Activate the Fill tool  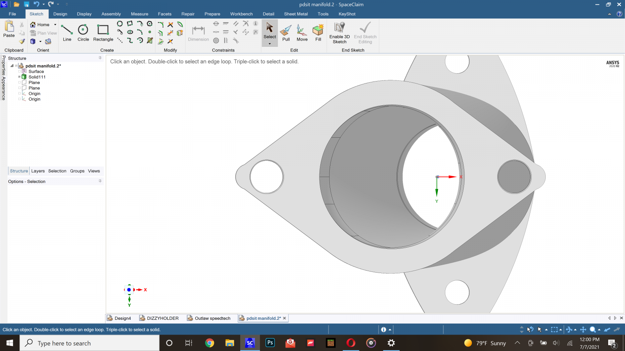tap(318, 33)
